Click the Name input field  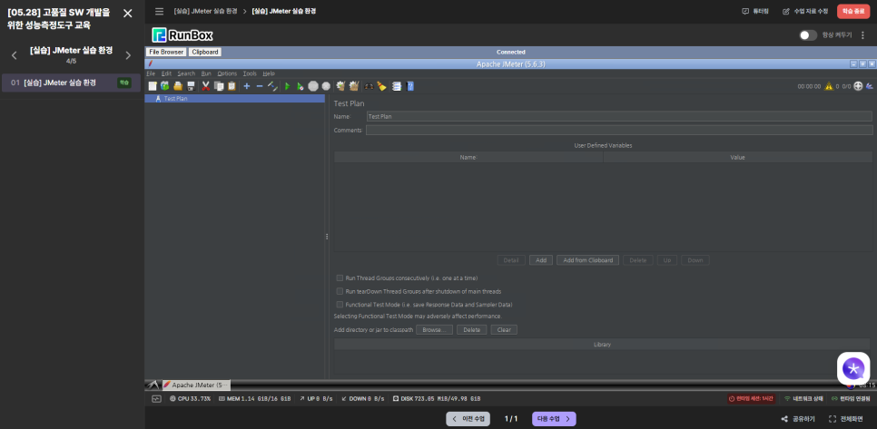tap(619, 116)
